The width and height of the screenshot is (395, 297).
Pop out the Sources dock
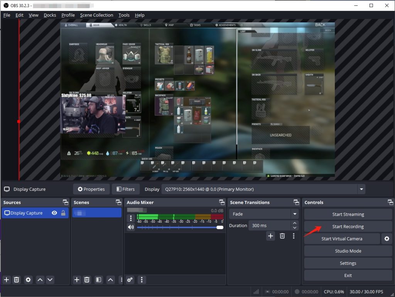[66, 202]
